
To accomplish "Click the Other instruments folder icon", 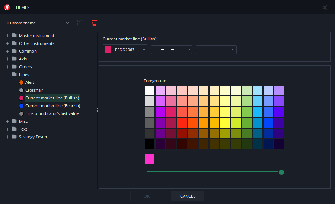I will click(14, 43).
